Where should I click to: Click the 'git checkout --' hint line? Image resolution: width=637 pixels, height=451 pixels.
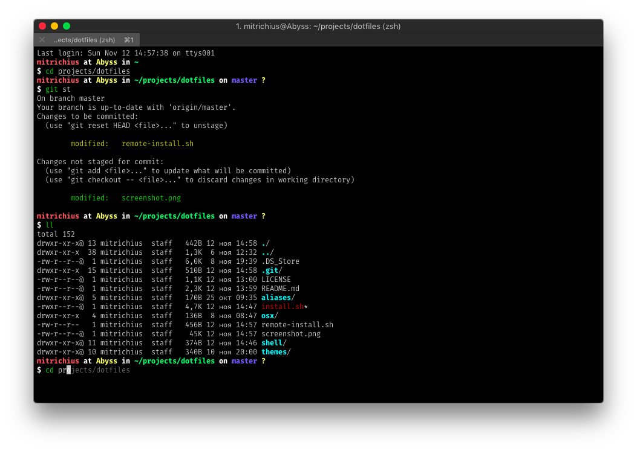point(200,180)
